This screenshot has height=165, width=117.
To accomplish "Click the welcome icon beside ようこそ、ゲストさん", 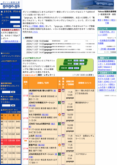I will click(2, 12).
